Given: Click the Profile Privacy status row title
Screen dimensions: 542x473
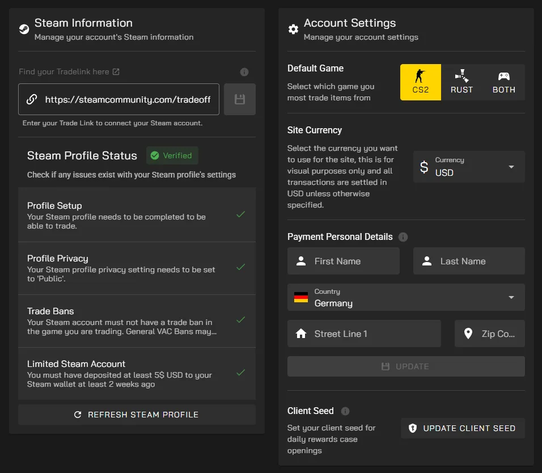Looking at the screenshot, I should tap(58, 258).
